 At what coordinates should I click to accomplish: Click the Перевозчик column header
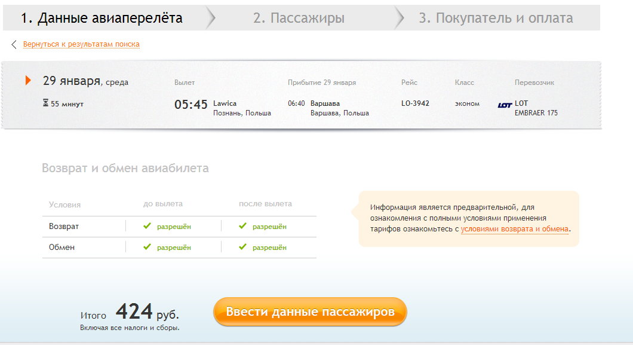[534, 83]
